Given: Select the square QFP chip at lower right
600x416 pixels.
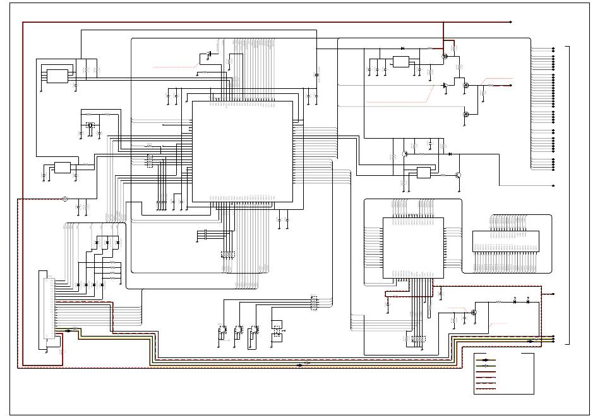Looking at the screenshot, I should tap(413, 248).
